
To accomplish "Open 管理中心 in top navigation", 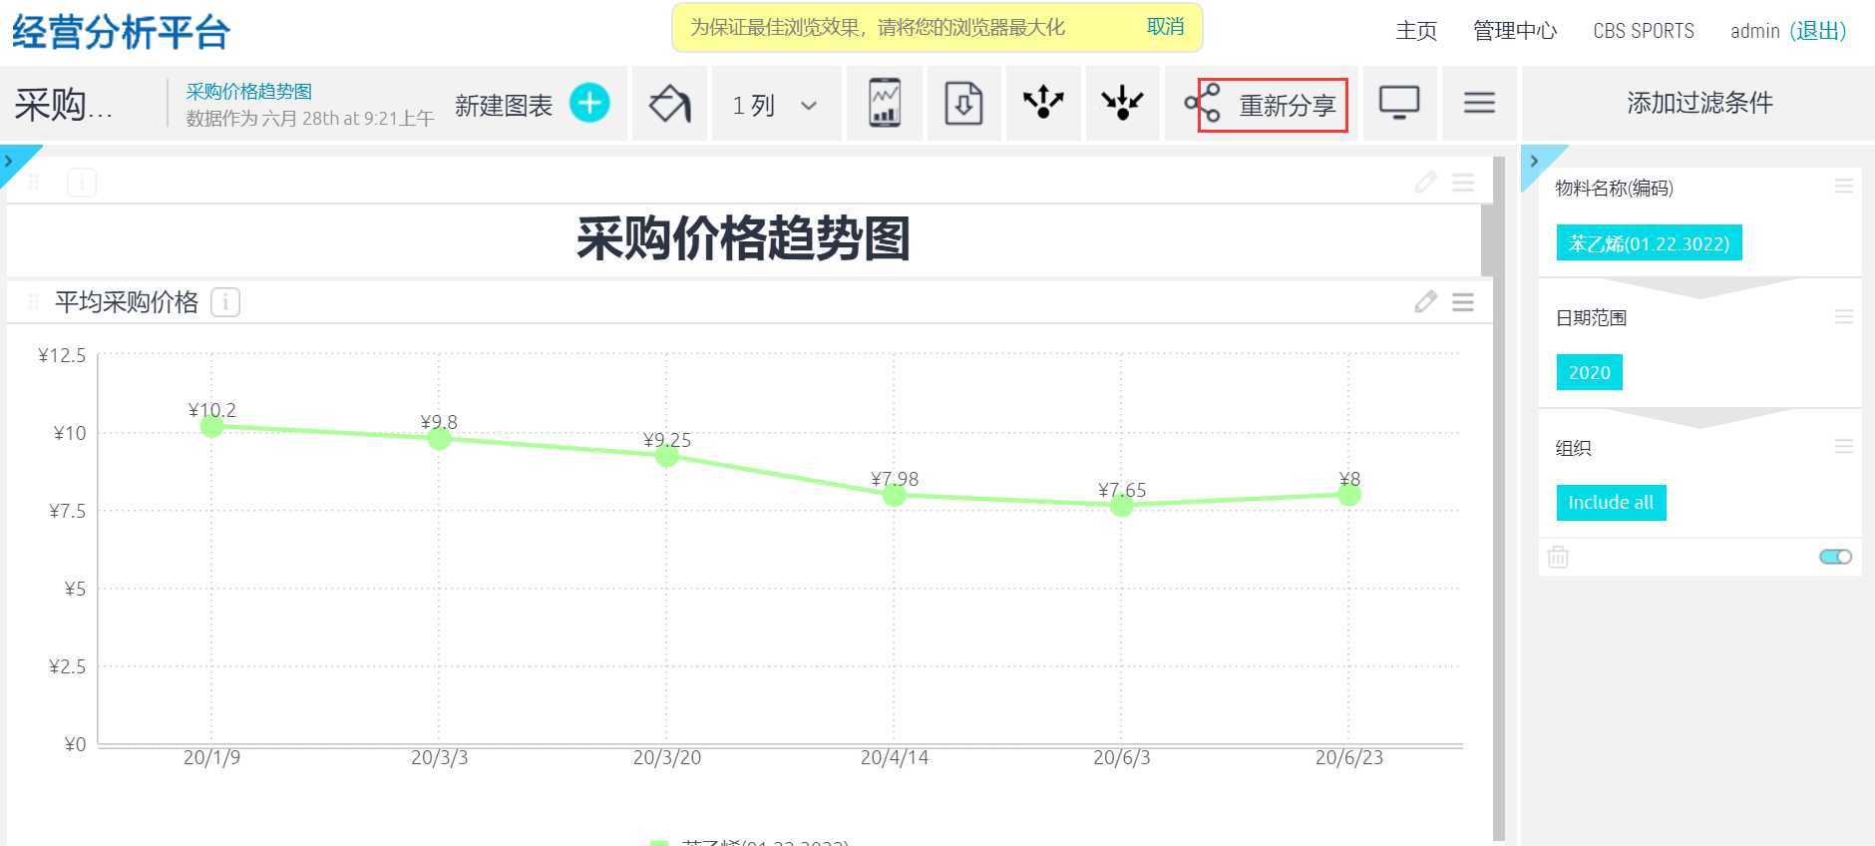I will [1515, 31].
